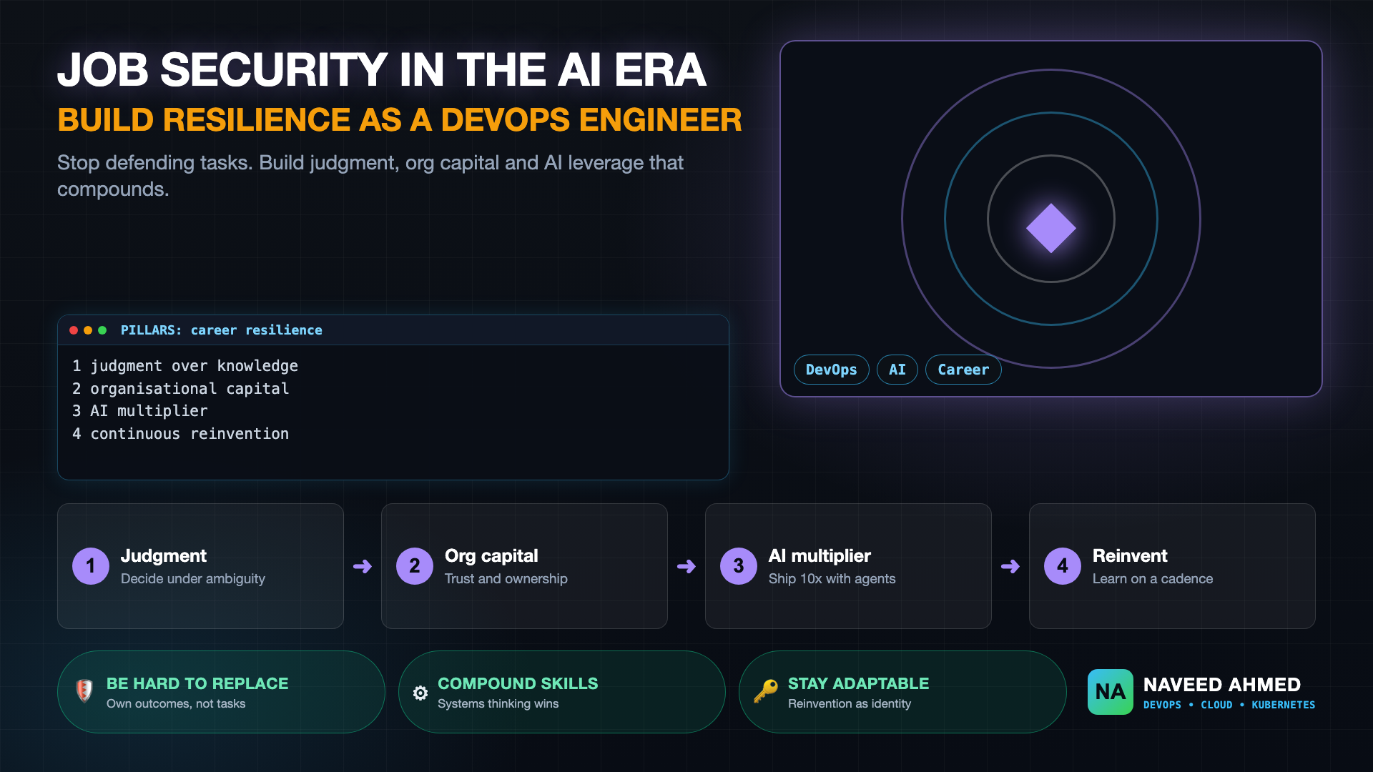Select the DevOps tag

coord(831,370)
